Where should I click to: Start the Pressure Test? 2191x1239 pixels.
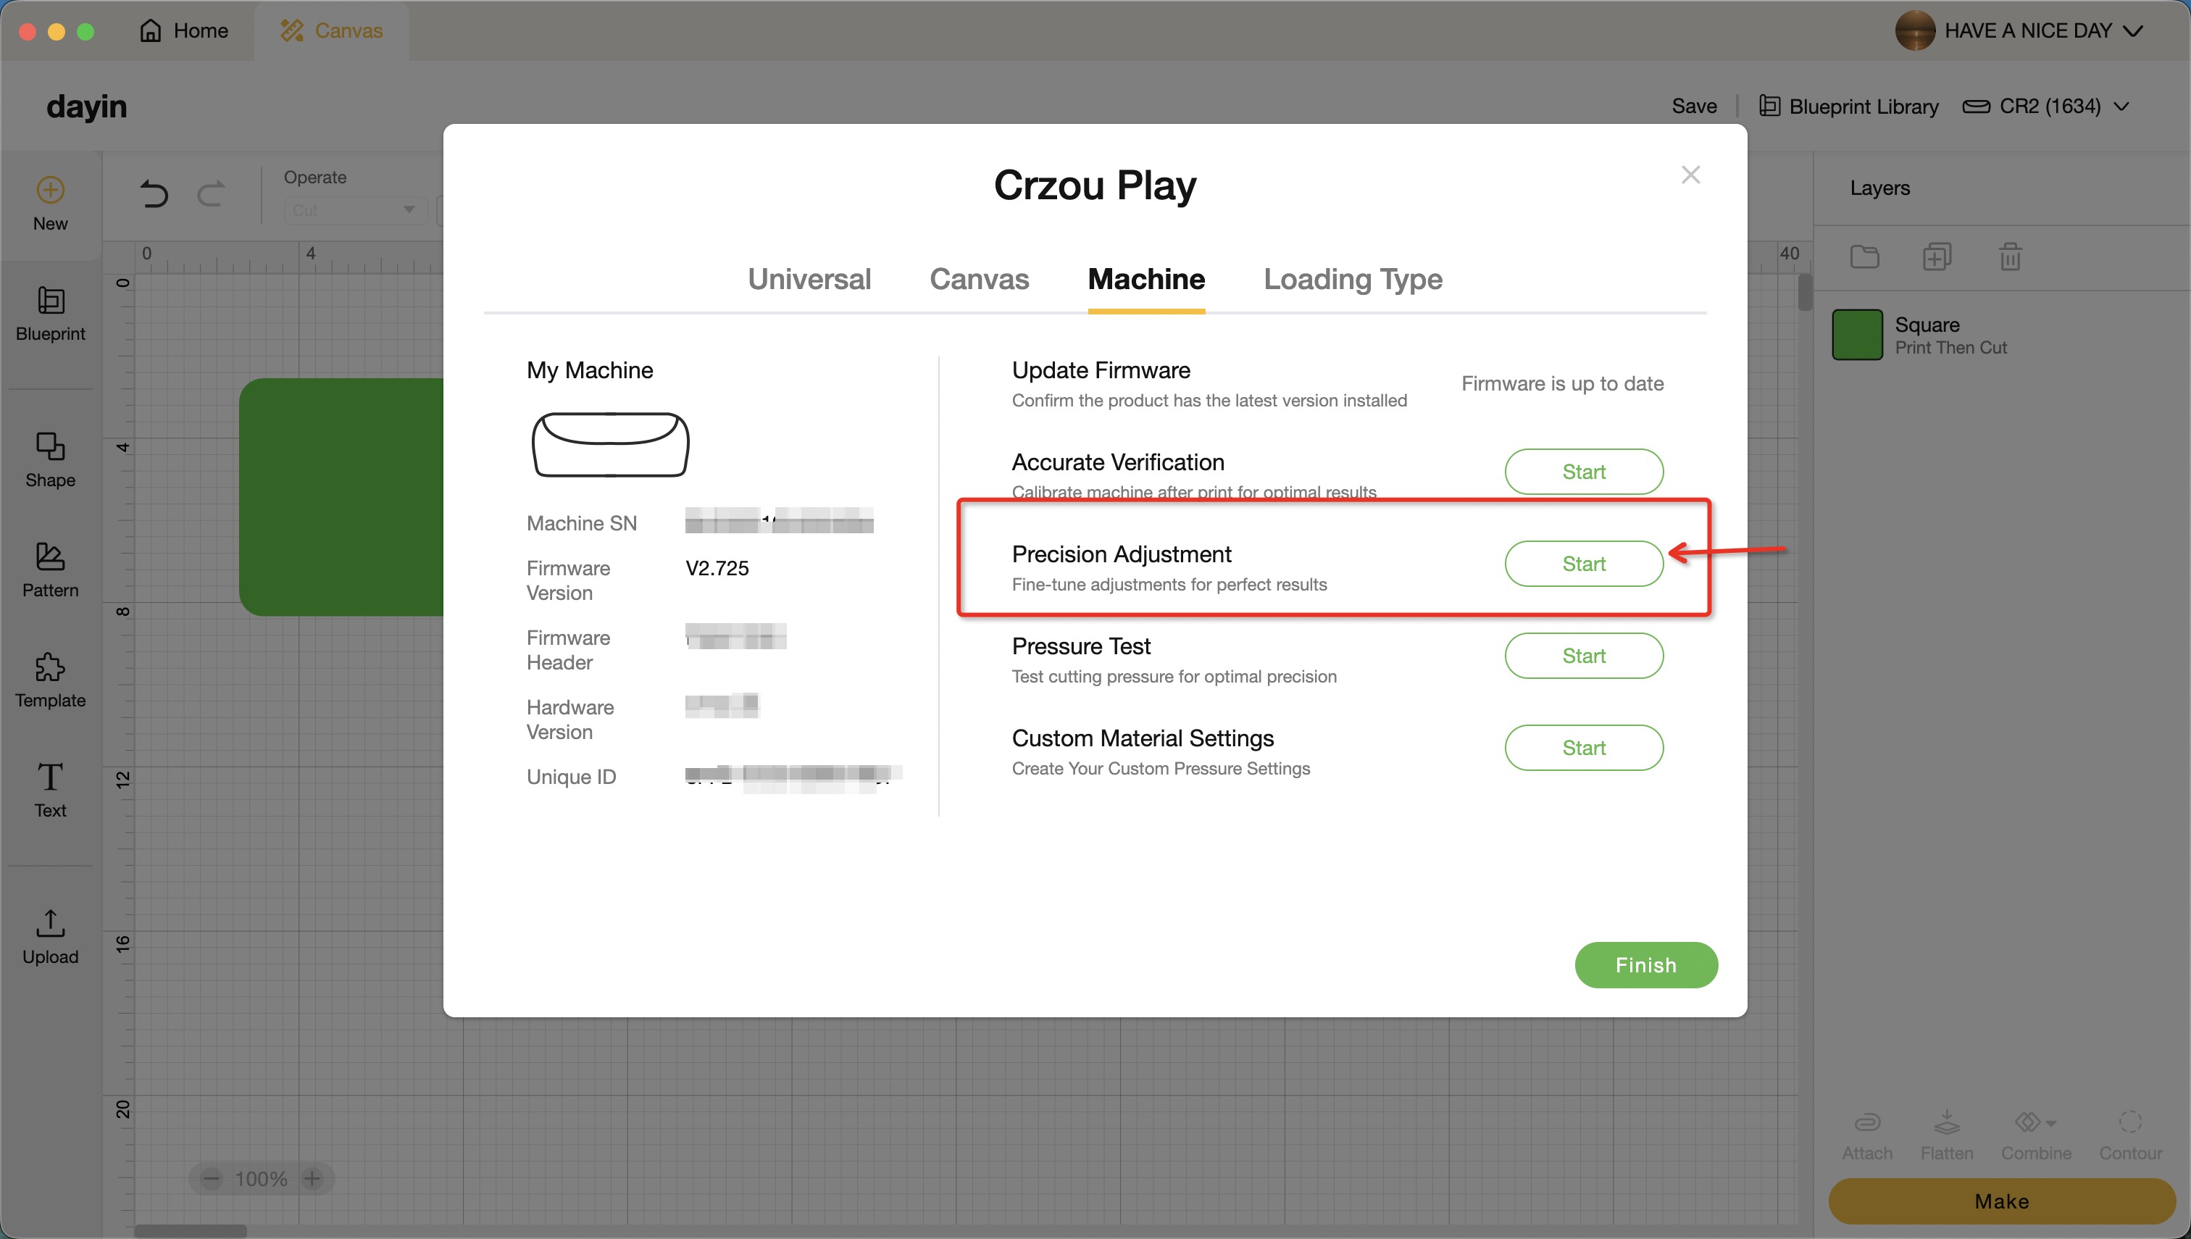pyautogui.click(x=1584, y=655)
